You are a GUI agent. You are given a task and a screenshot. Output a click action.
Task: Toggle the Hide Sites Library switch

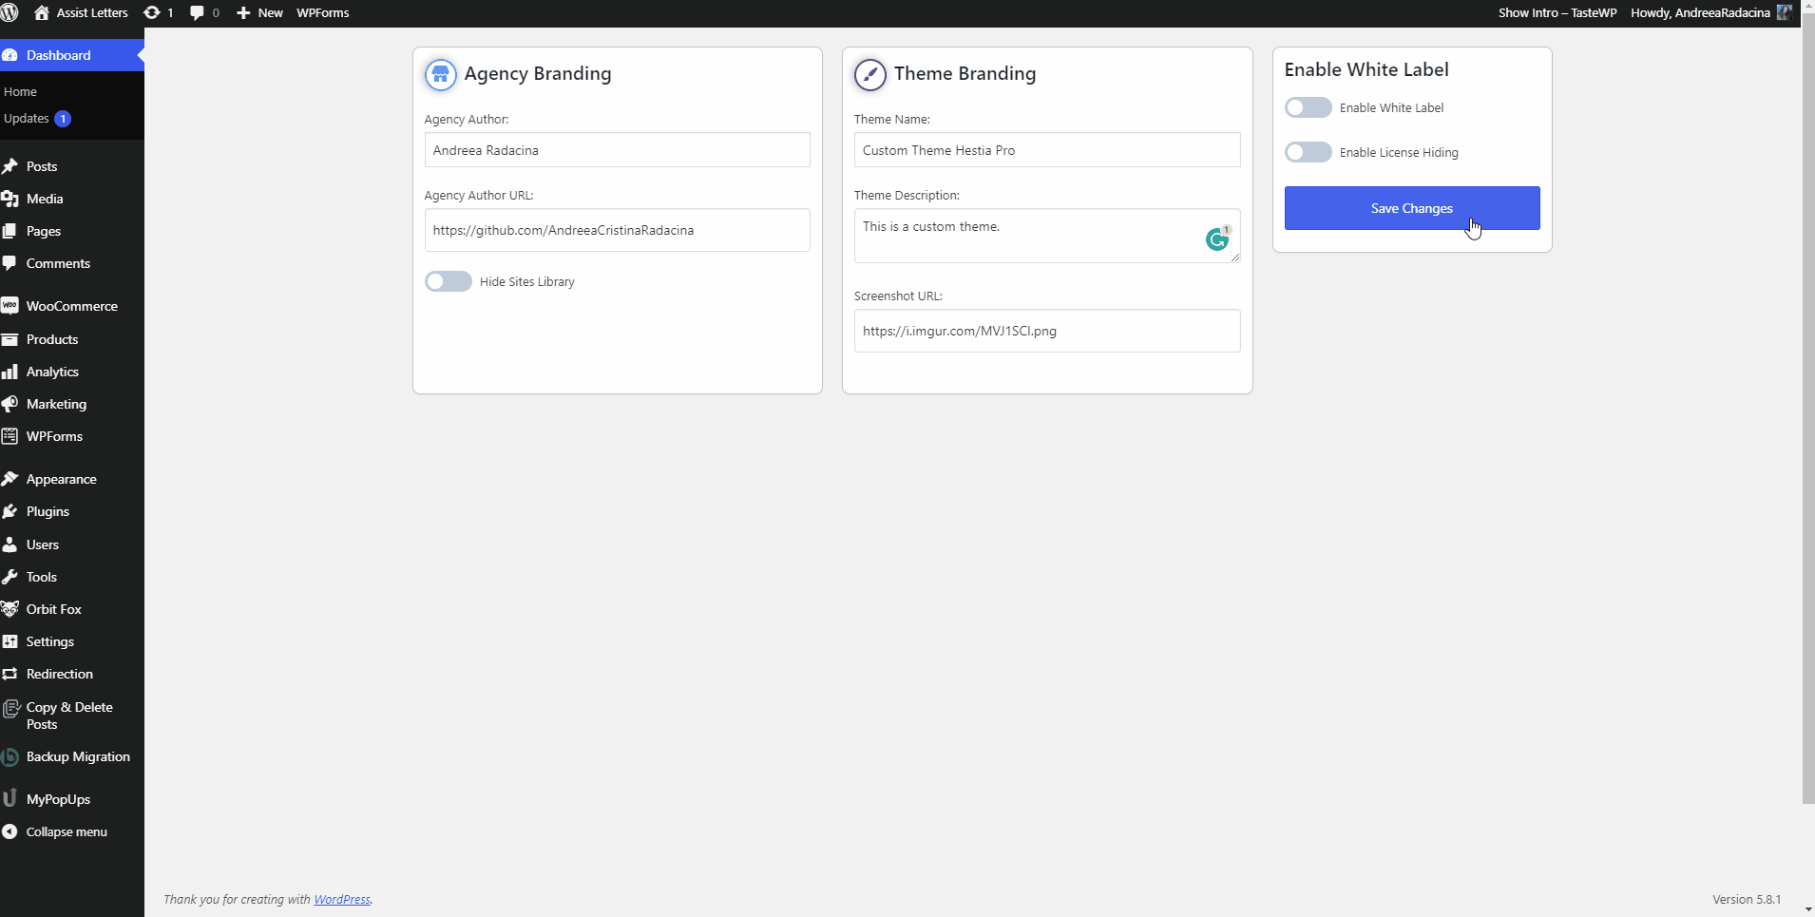pyautogui.click(x=449, y=281)
